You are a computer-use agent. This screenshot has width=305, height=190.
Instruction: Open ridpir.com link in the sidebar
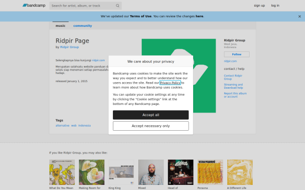point(230,61)
